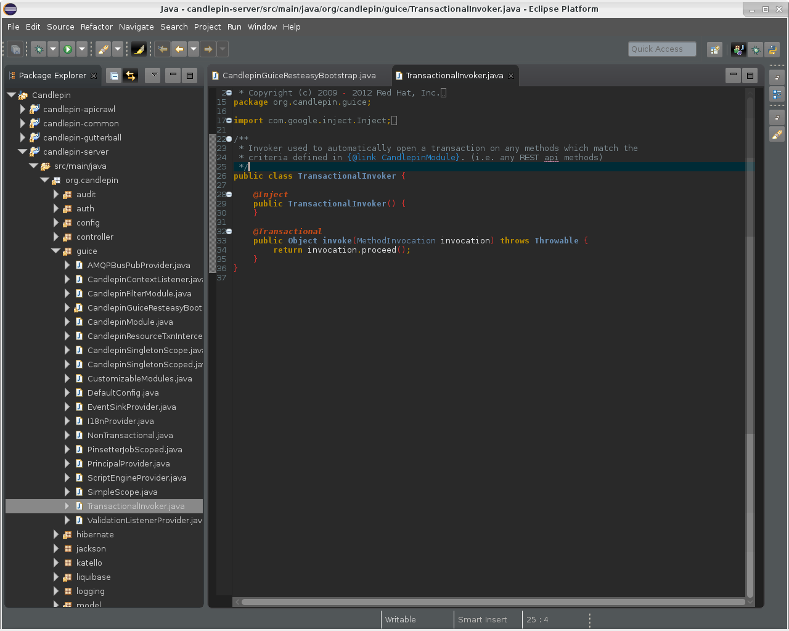Image resolution: width=789 pixels, height=631 pixels.
Task: Click the CandlepinModule Javadoc link
Action: click(421, 158)
